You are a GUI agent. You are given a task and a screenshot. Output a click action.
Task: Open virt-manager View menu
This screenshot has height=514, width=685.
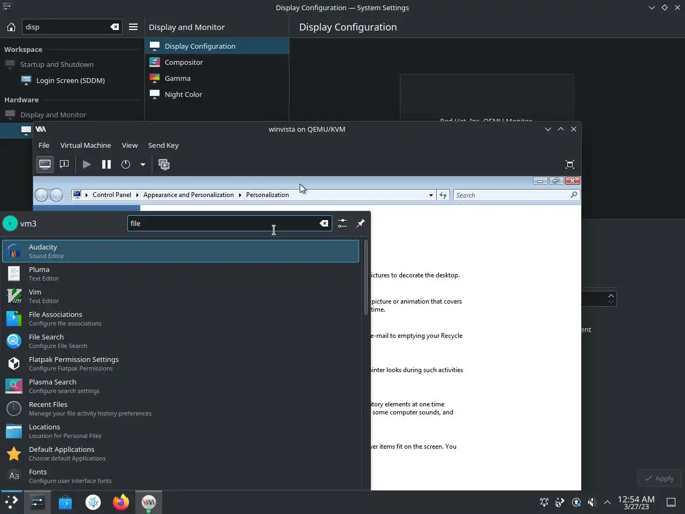click(x=130, y=145)
